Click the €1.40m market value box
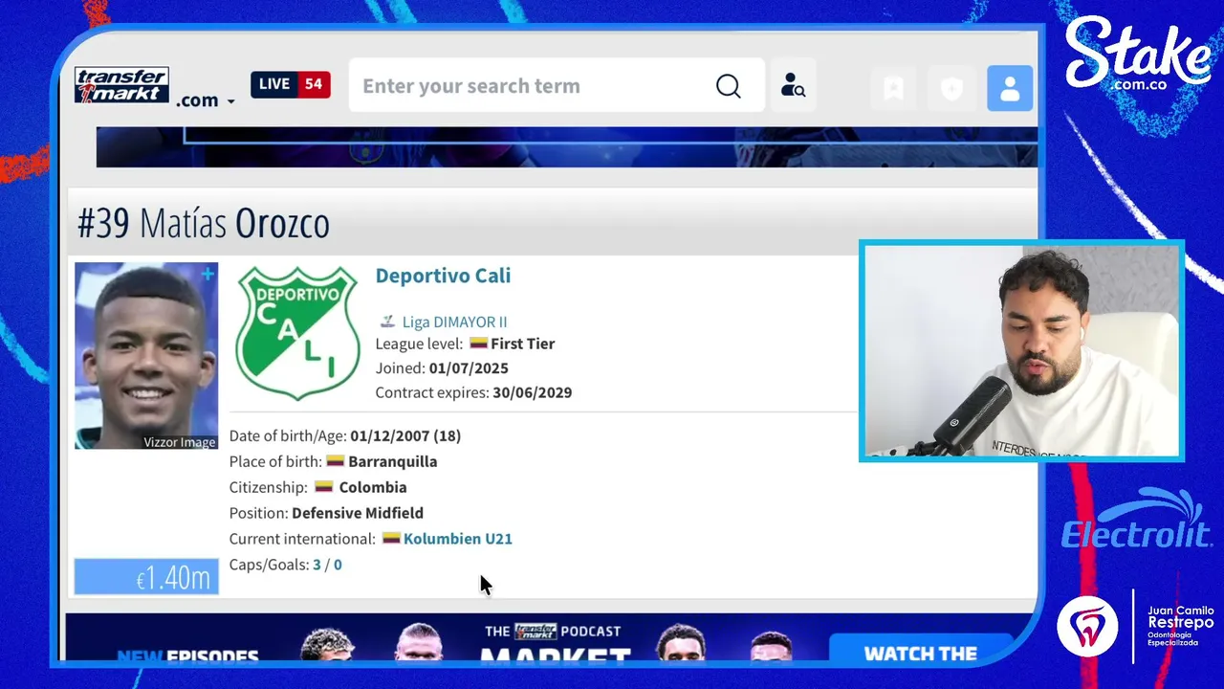 [146, 576]
